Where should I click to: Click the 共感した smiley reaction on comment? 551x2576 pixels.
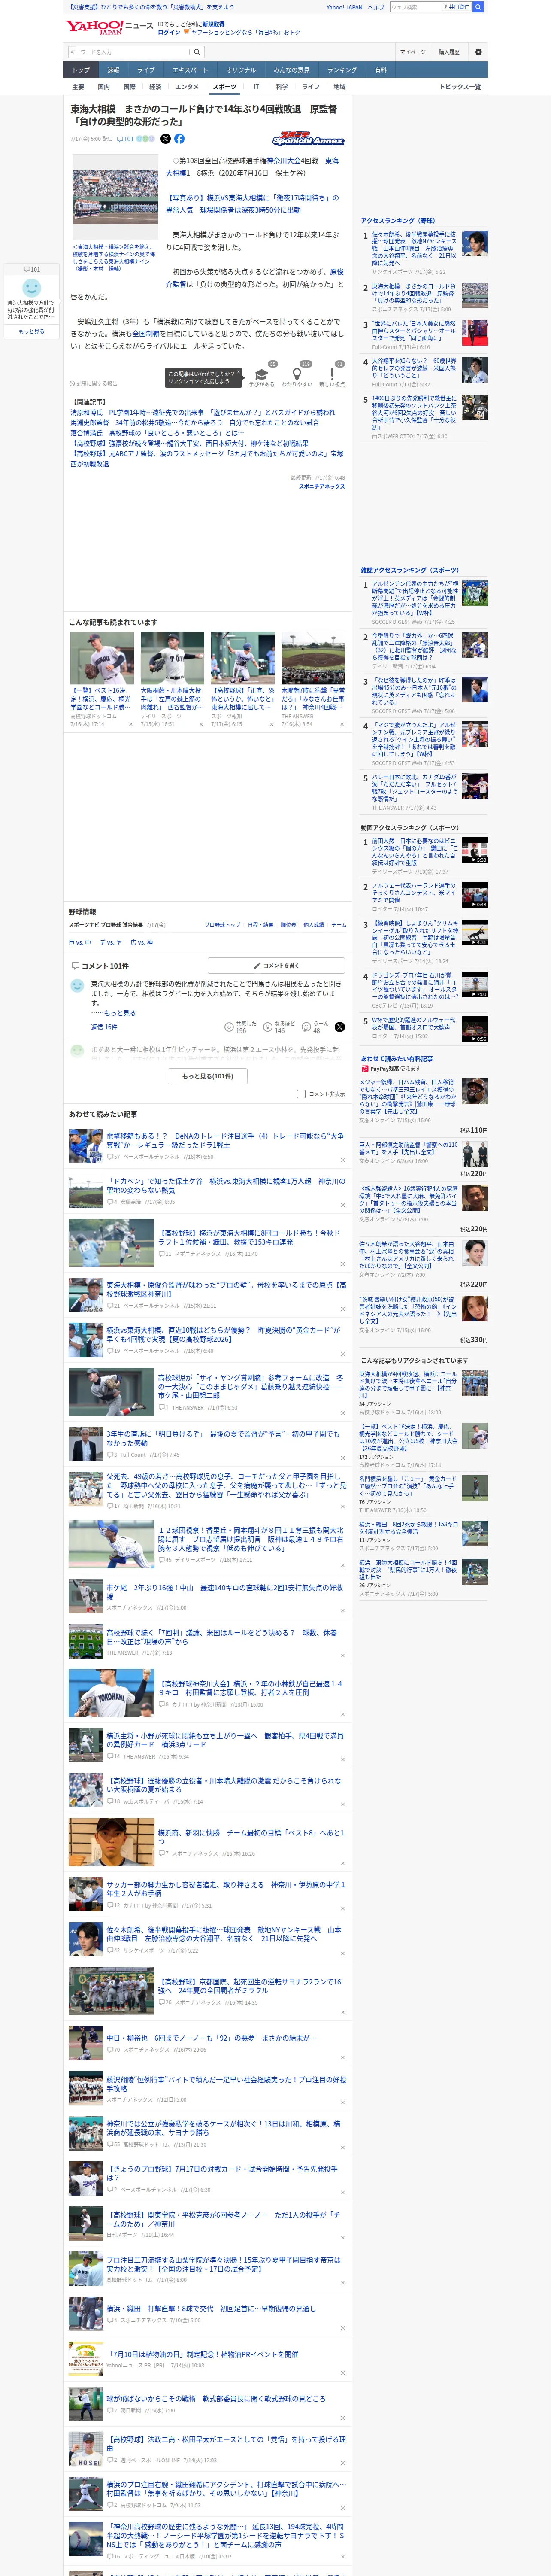tap(229, 1027)
